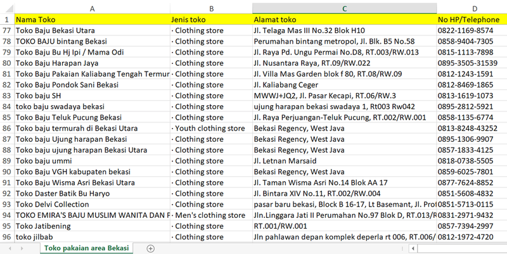Select phone number 0877-7624-8852
507x254 pixels.
point(472,182)
